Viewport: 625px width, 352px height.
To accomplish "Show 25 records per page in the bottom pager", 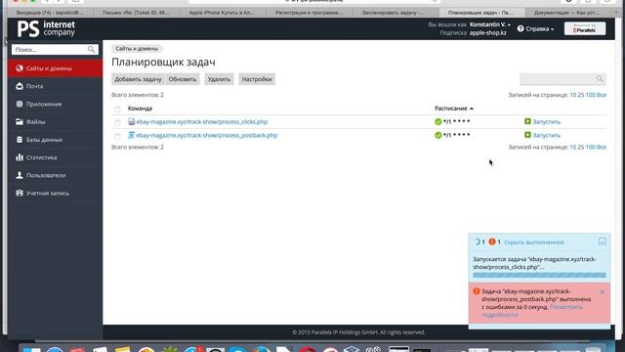I will (x=581, y=148).
